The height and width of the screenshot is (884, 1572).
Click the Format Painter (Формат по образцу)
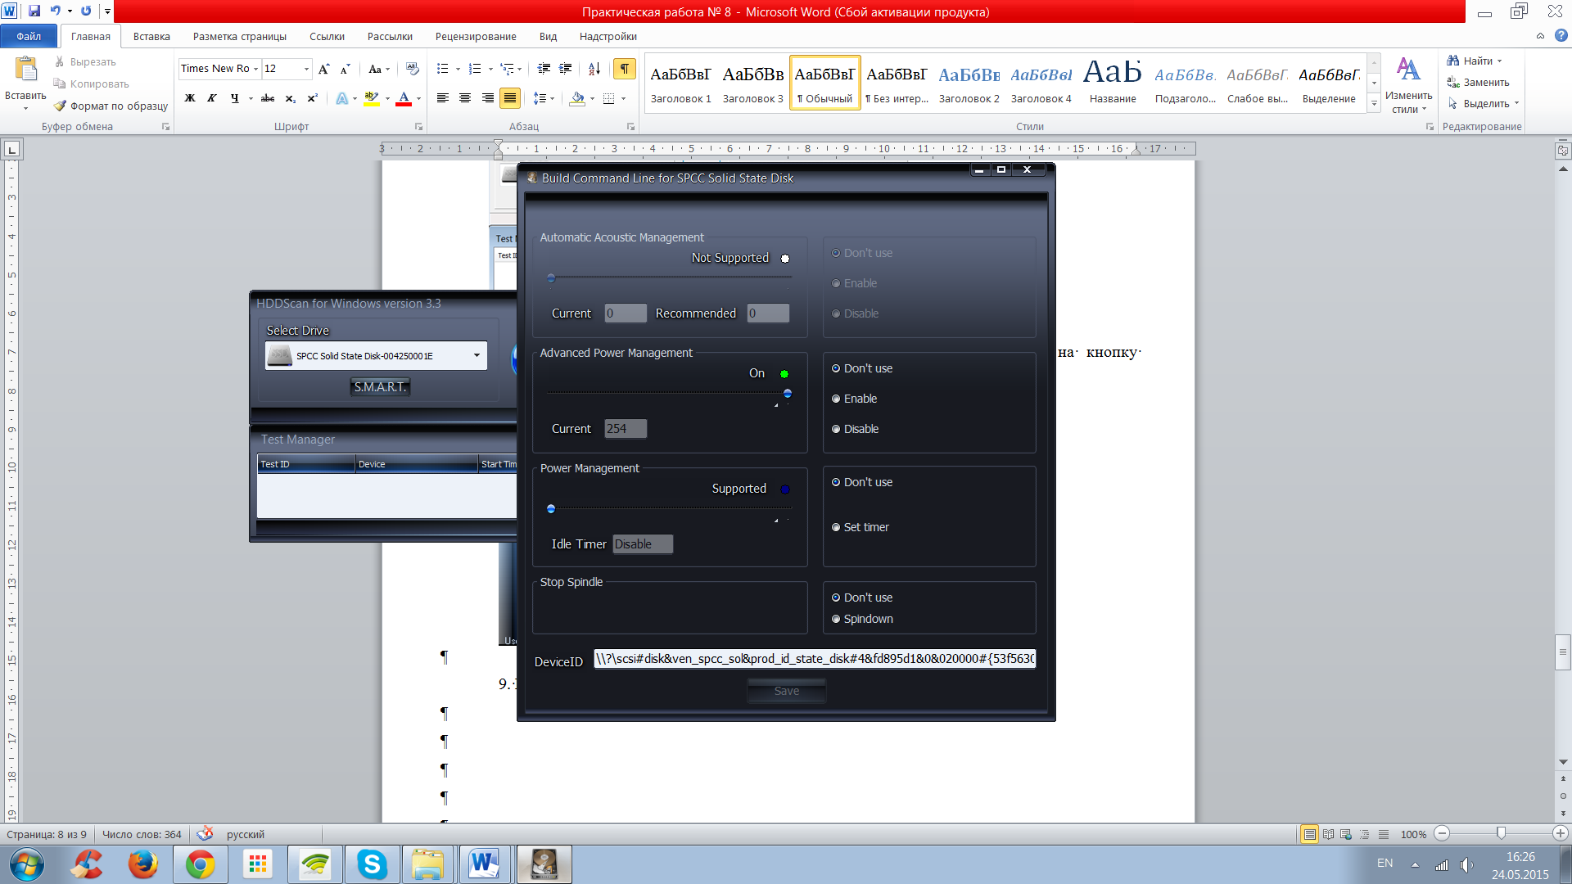point(111,106)
